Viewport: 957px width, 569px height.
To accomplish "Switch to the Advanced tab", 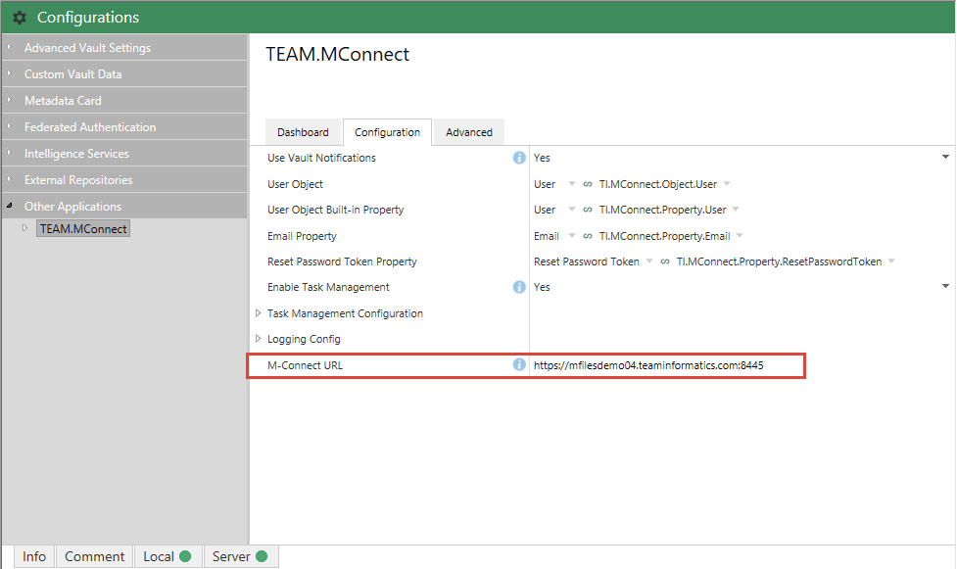I will (x=469, y=132).
